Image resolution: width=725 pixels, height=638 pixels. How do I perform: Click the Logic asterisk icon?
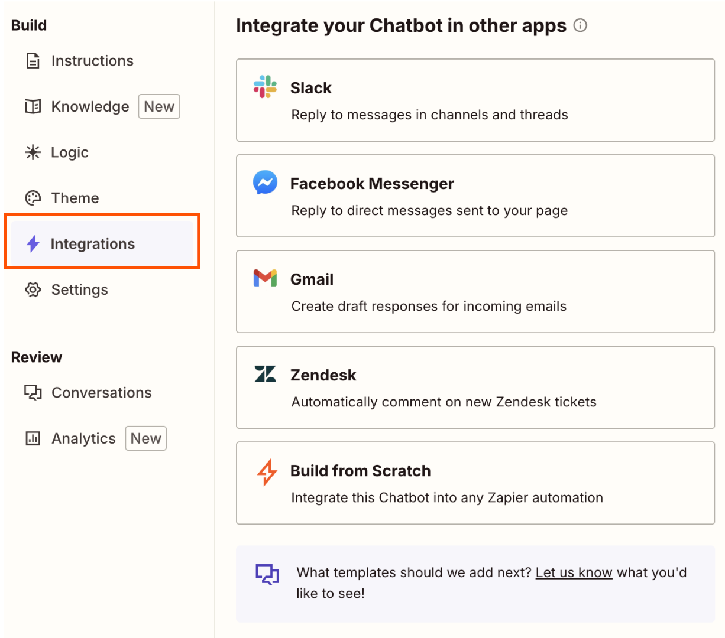point(33,152)
